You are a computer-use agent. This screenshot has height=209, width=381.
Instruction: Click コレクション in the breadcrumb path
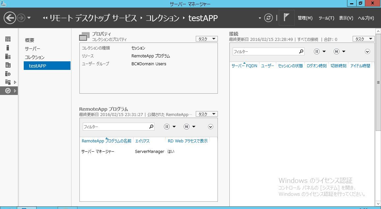(x=162, y=18)
